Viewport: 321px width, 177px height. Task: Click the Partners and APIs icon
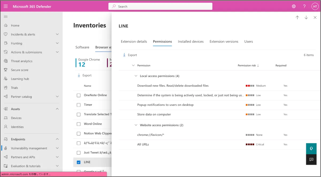click(x=6, y=157)
